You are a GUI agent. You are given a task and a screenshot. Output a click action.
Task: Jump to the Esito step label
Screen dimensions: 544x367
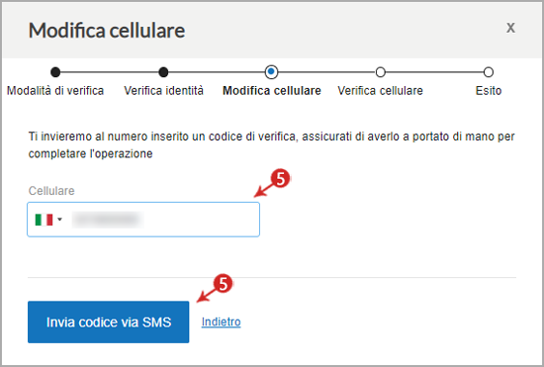(x=489, y=91)
